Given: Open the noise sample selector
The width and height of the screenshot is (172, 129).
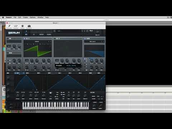Looking at the screenshot, I should 14,56.
